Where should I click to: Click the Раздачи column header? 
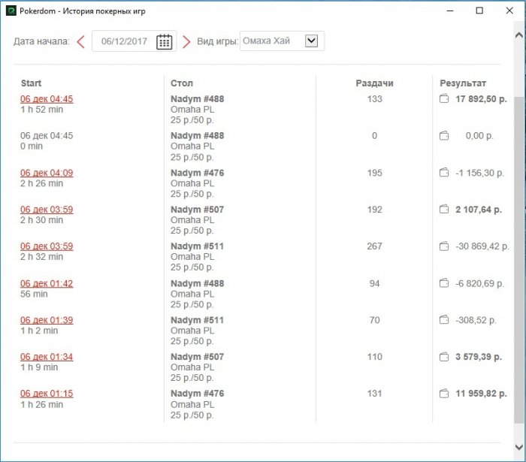click(x=374, y=83)
